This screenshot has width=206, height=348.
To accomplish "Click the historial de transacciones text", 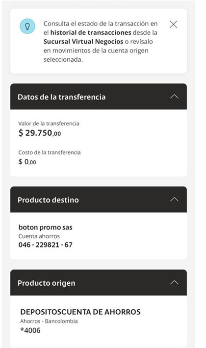I will [x=91, y=33].
